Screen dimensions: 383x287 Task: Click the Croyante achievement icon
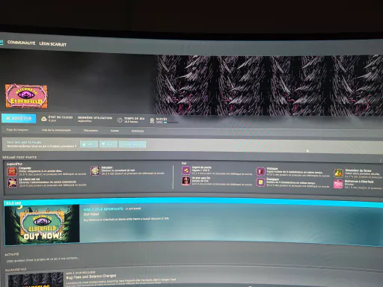[x=12, y=172]
